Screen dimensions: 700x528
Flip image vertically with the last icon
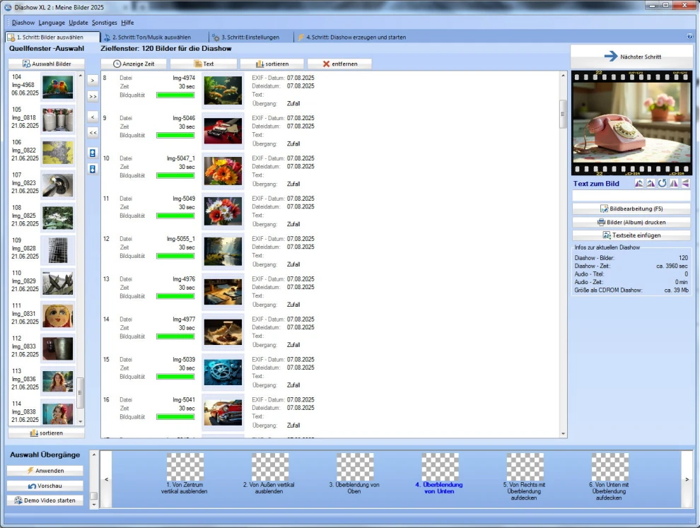(x=685, y=184)
